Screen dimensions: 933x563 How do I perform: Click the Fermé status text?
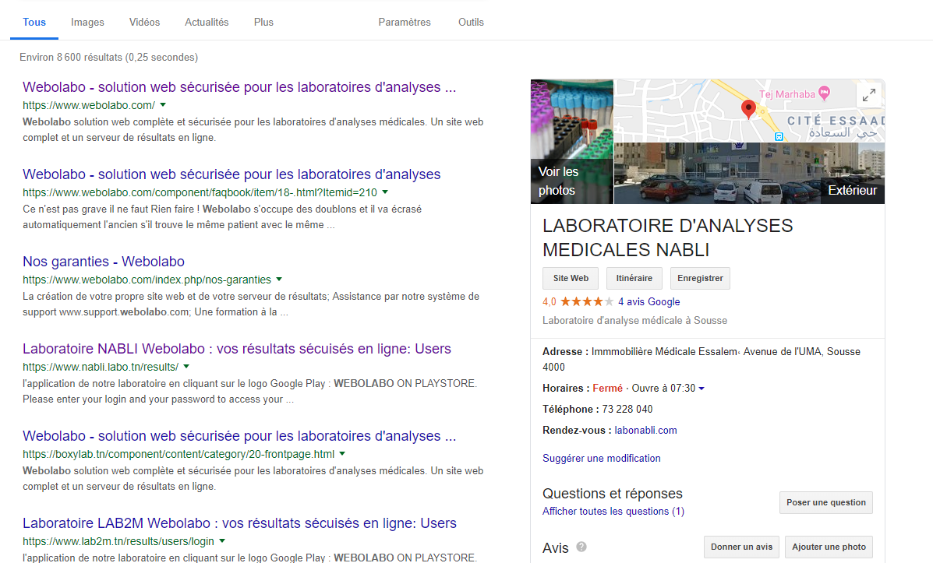point(607,389)
